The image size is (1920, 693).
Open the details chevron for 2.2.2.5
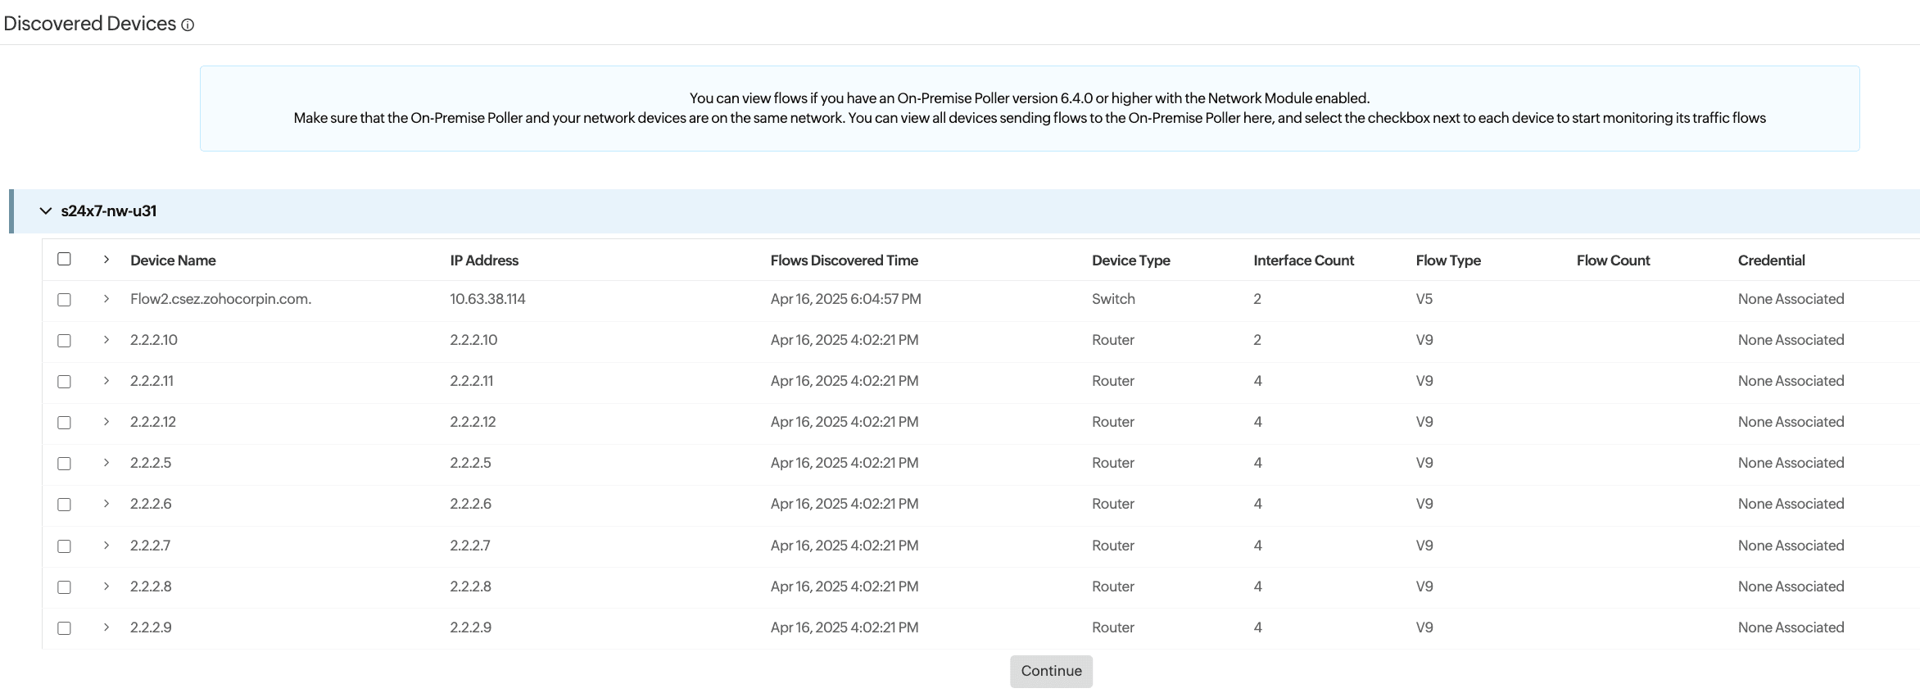click(x=106, y=463)
